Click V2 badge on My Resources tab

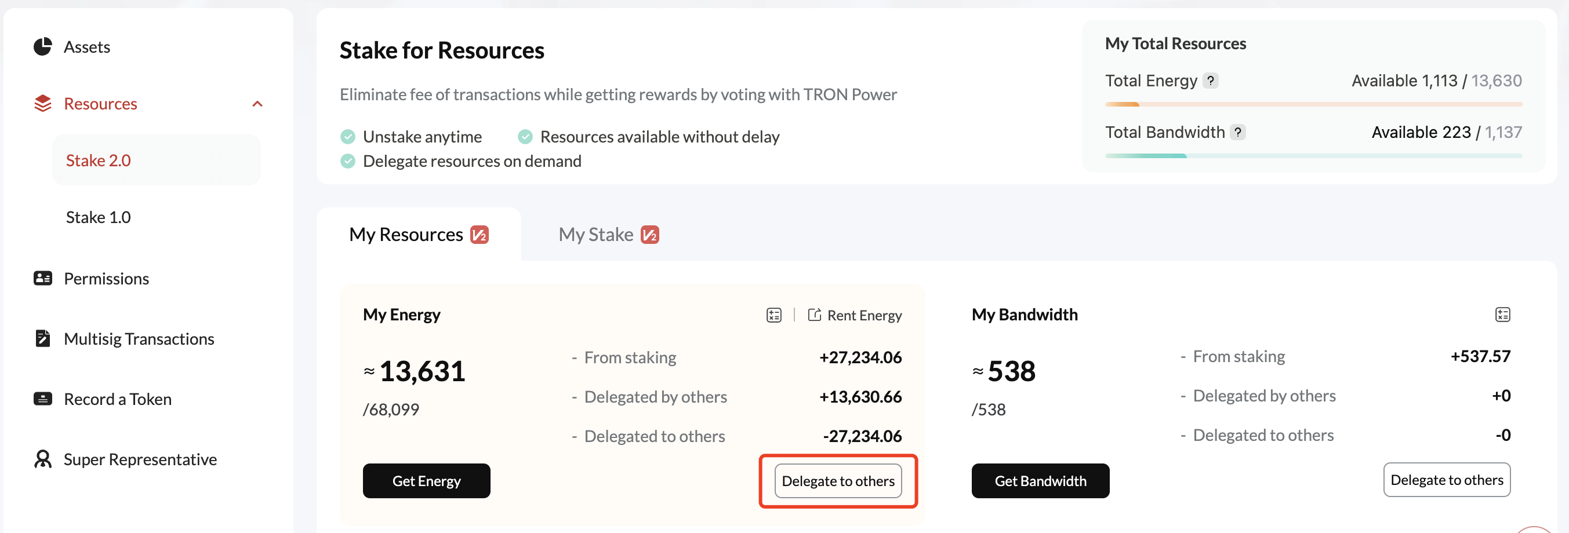480,235
